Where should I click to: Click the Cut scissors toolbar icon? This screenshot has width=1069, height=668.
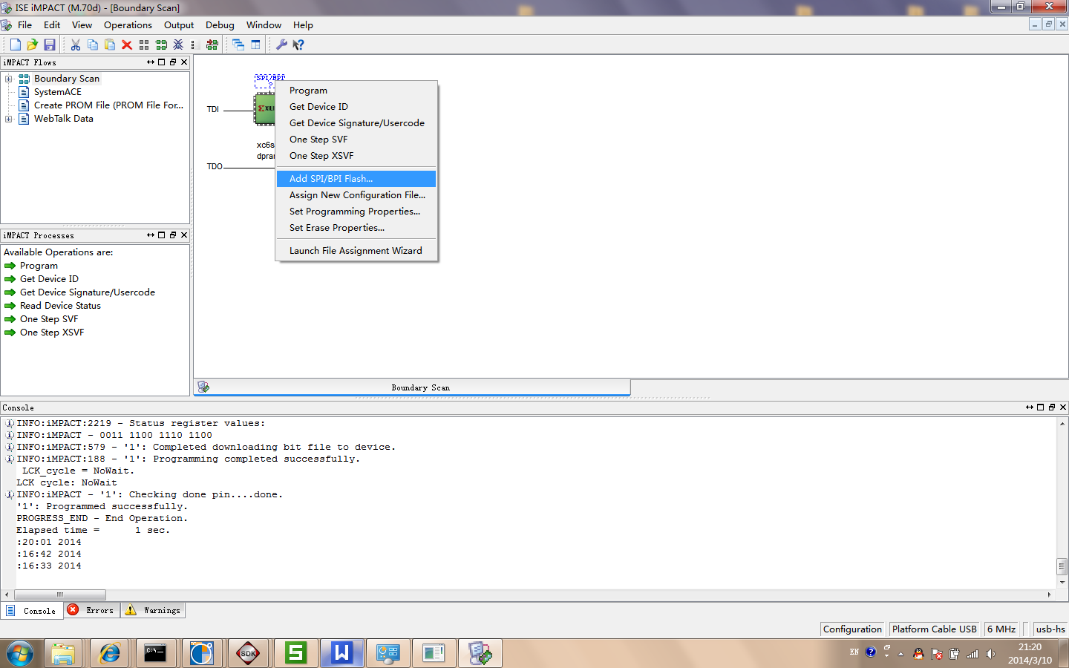pyautogui.click(x=76, y=45)
